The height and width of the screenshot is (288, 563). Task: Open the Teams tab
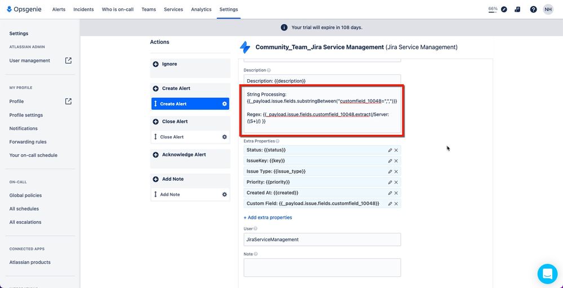pos(149,10)
